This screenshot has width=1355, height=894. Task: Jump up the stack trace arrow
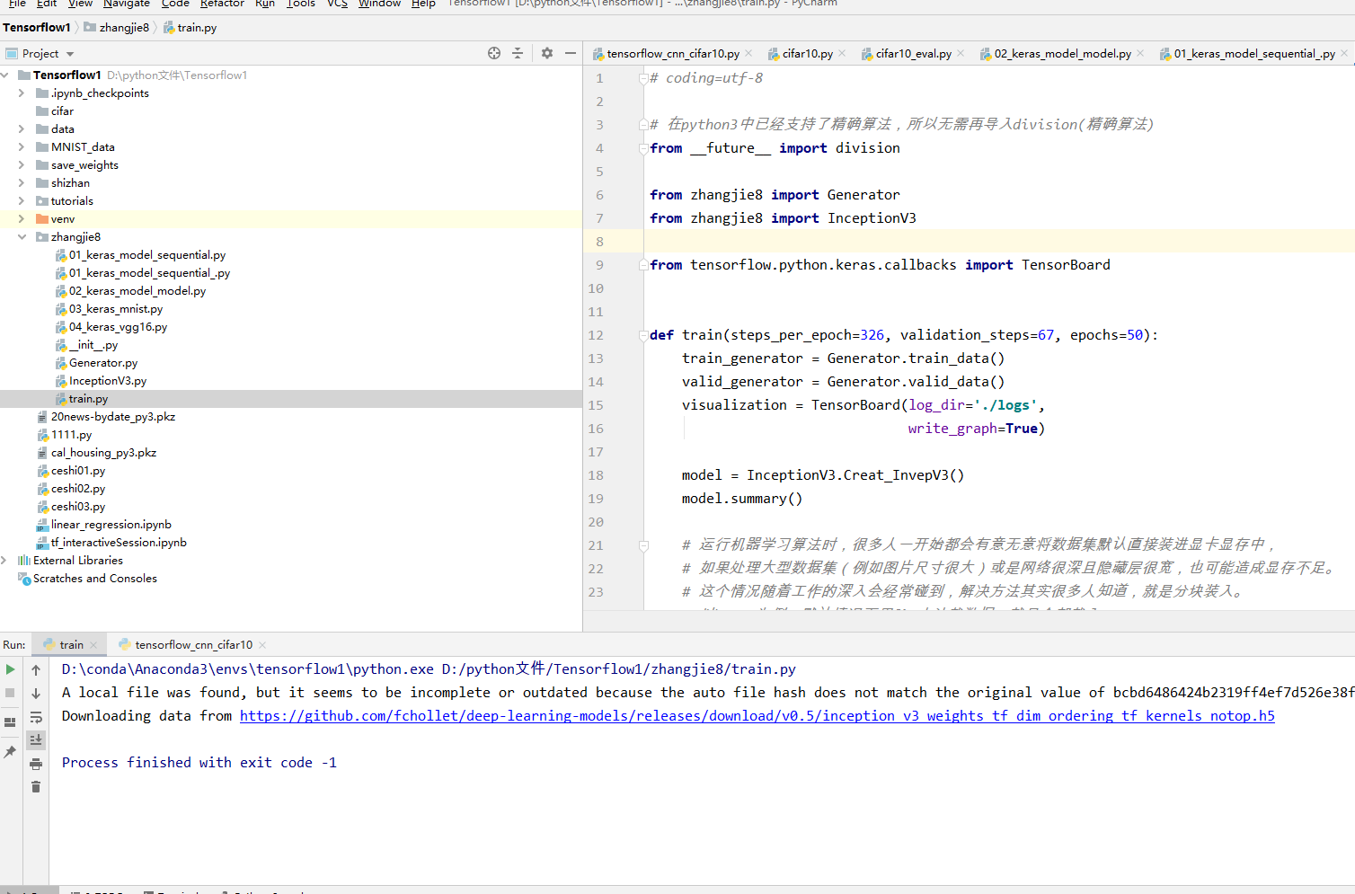36,669
